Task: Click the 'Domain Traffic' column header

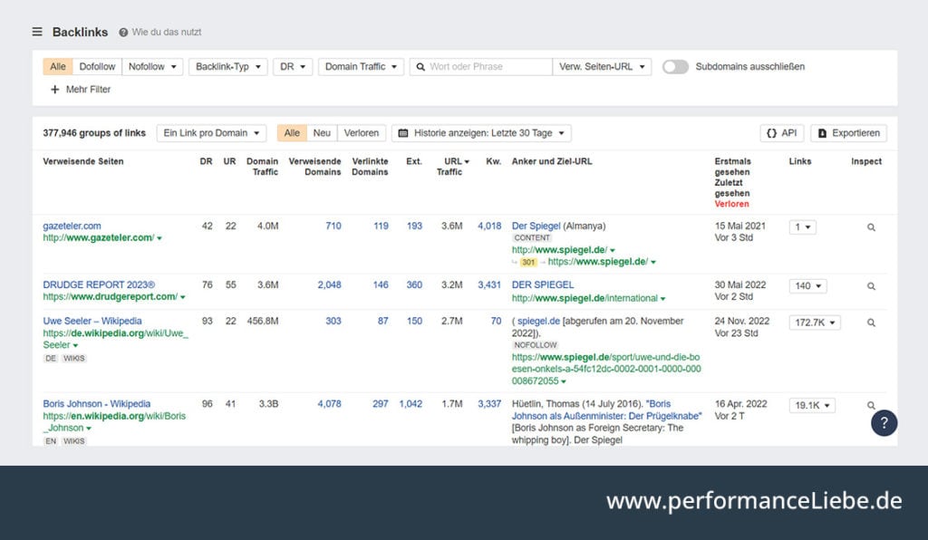Action: [x=262, y=166]
